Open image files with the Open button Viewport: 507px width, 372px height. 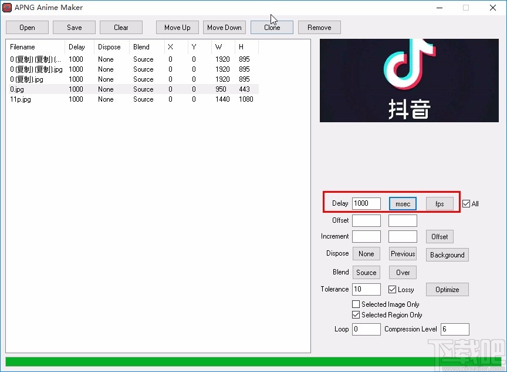click(27, 27)
